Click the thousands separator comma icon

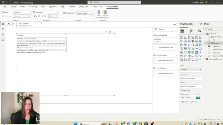click(x=42, y=16)
